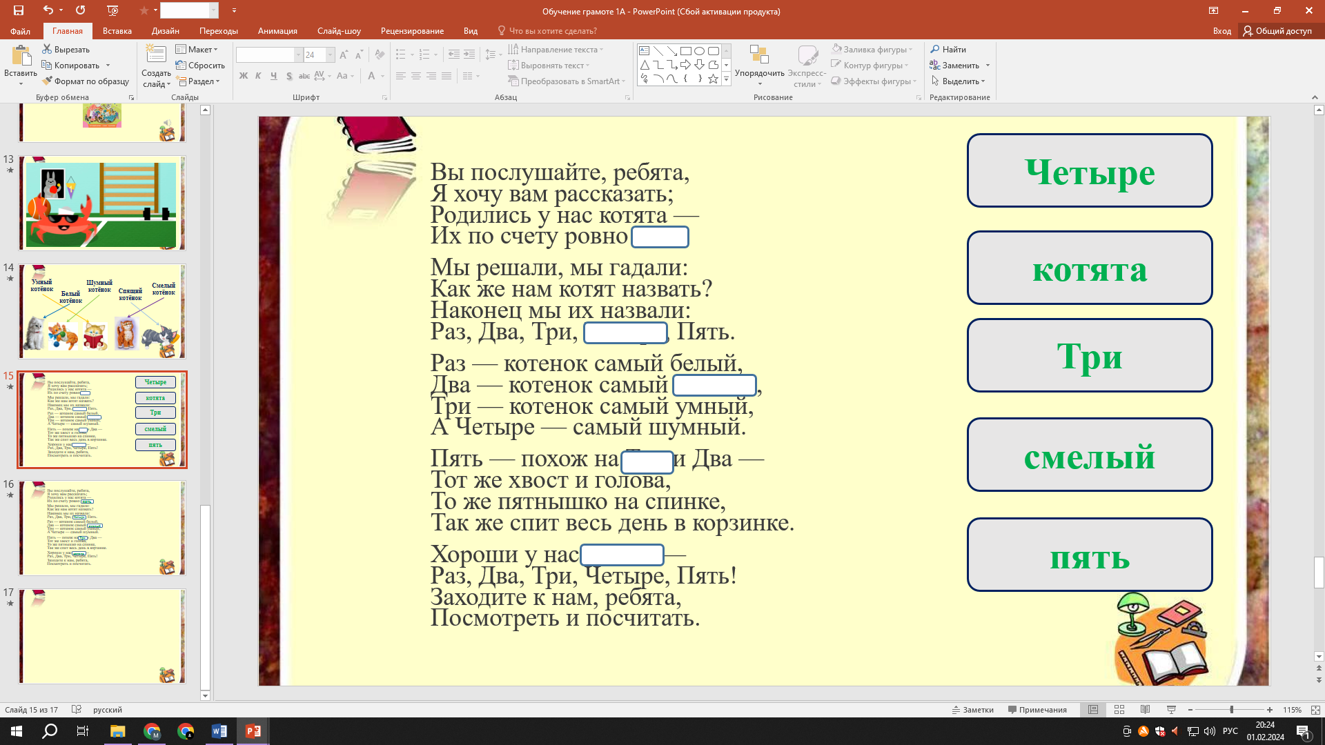
Task: Start slideshow from beginning icon
Action: pos(113,10)
